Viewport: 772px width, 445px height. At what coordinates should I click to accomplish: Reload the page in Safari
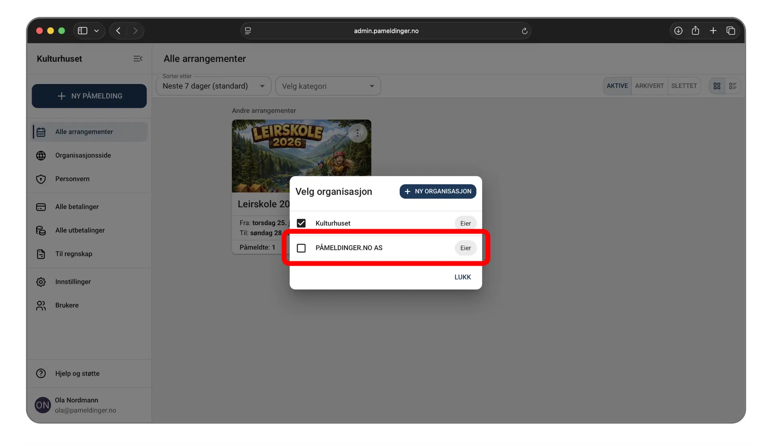(x=524, y=31)
